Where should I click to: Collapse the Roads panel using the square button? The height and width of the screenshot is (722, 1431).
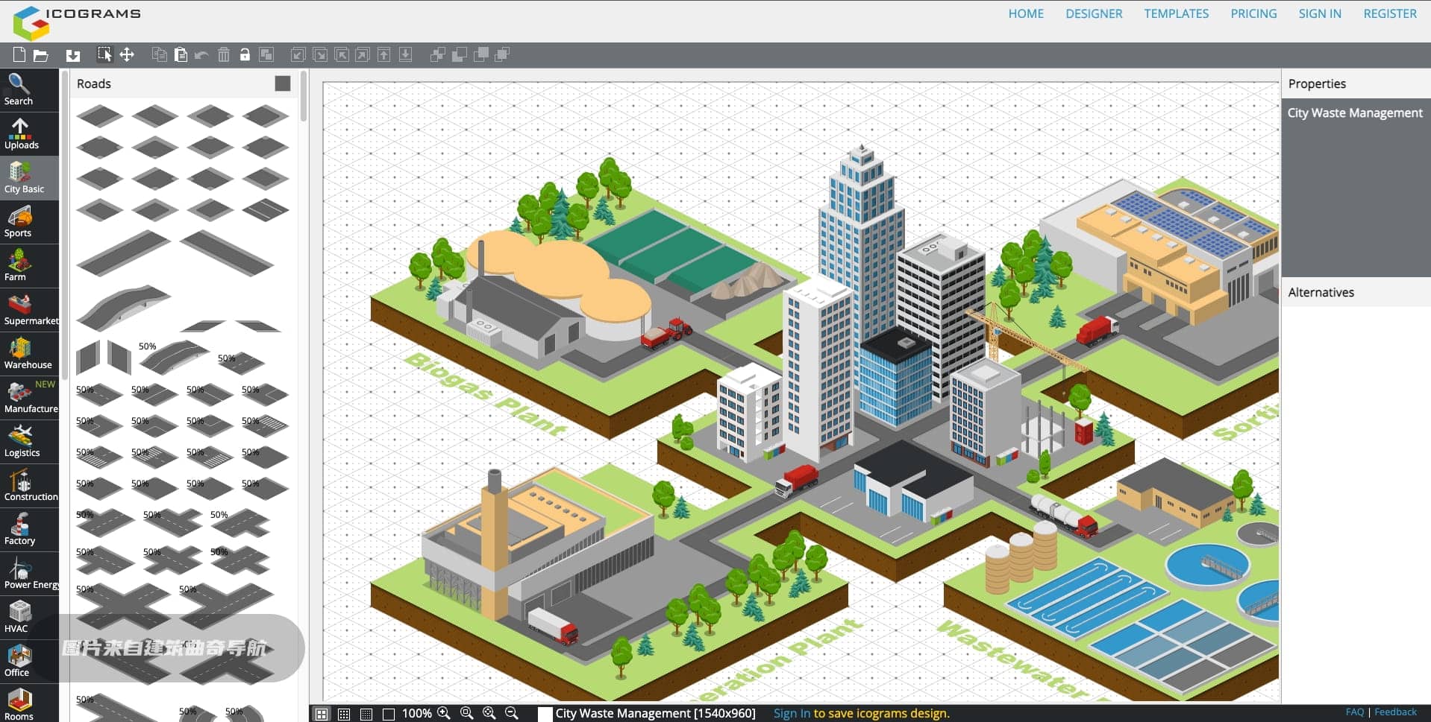point(282,83)
